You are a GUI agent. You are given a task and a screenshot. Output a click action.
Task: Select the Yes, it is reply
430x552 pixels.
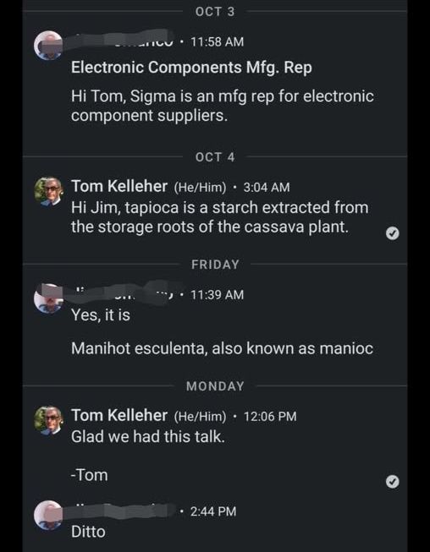101,314
